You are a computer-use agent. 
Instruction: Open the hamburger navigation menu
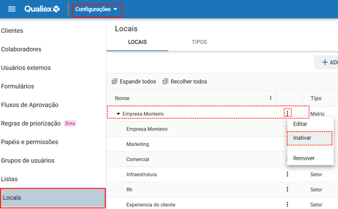pos(12,9)
